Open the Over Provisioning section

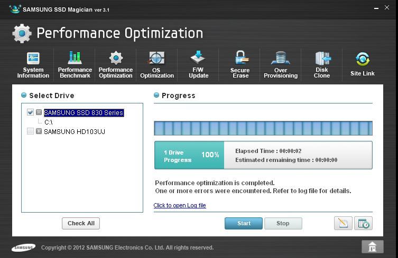[281, 64]
